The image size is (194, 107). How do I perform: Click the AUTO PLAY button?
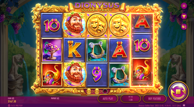pos(108,99)
